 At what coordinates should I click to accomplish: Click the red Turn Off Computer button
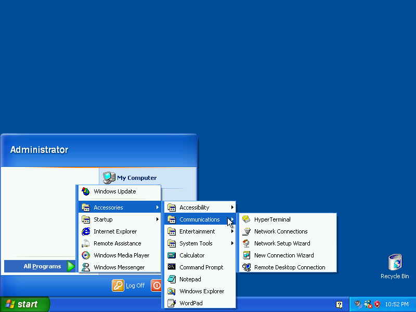[x=157, y=285]
